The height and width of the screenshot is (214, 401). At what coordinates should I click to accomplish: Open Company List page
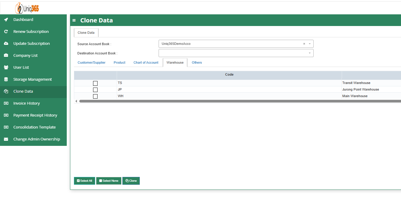[33, 56]
